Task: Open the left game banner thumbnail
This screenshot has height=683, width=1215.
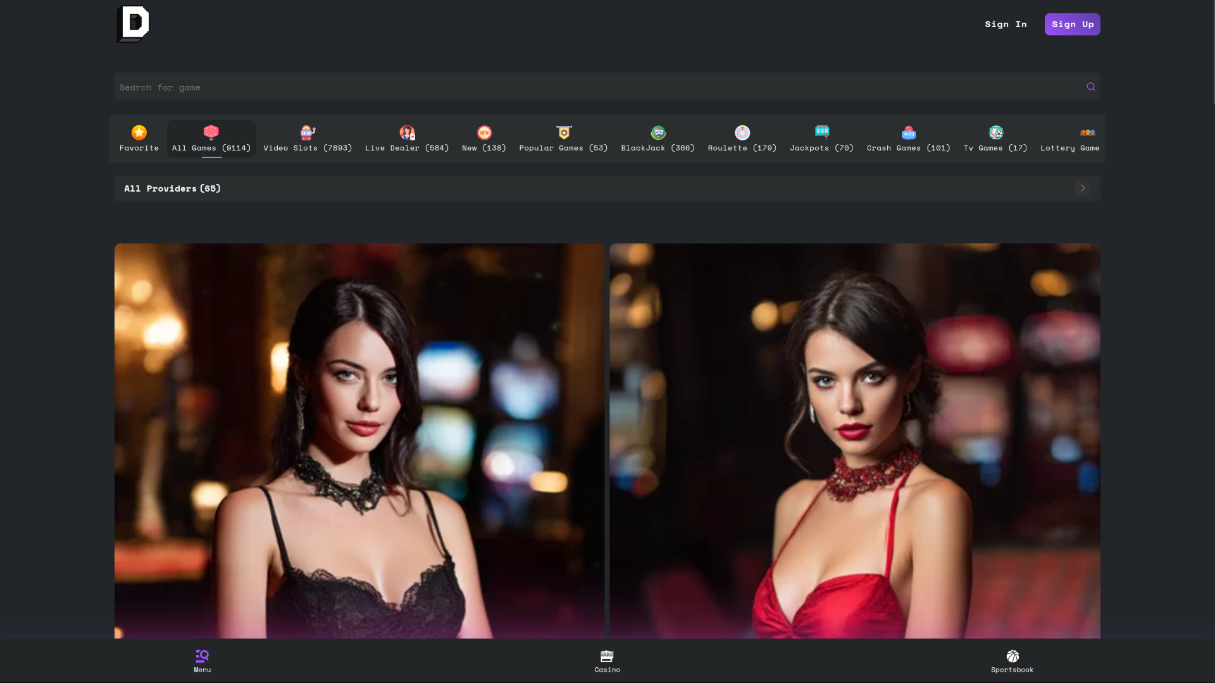Action: coord(359,443)
